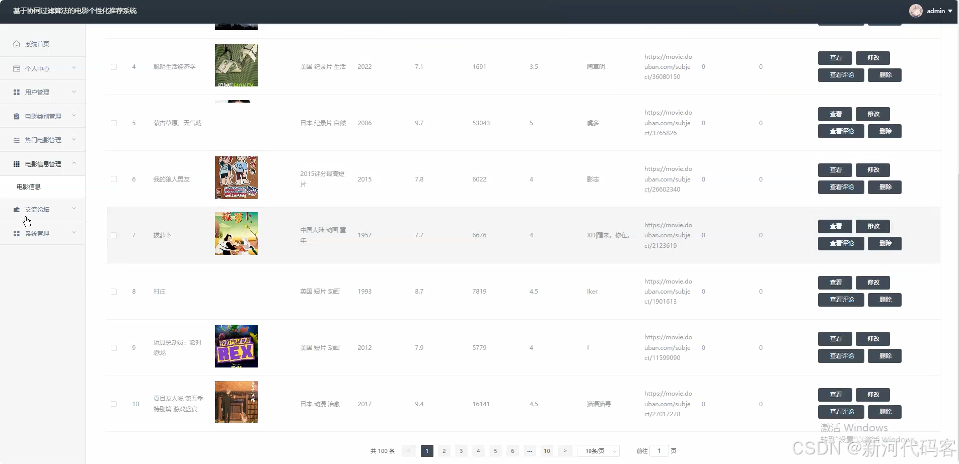Open the admin account dropdown arrow
Image resolution: width=959 pixels, height=464 pixels.
(950, 11)
